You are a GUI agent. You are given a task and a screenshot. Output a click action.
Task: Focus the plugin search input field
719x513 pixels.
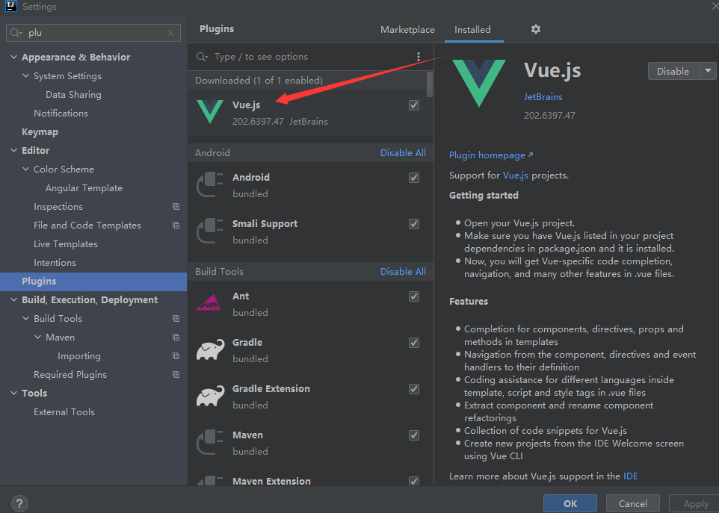[x=305, y=57]
